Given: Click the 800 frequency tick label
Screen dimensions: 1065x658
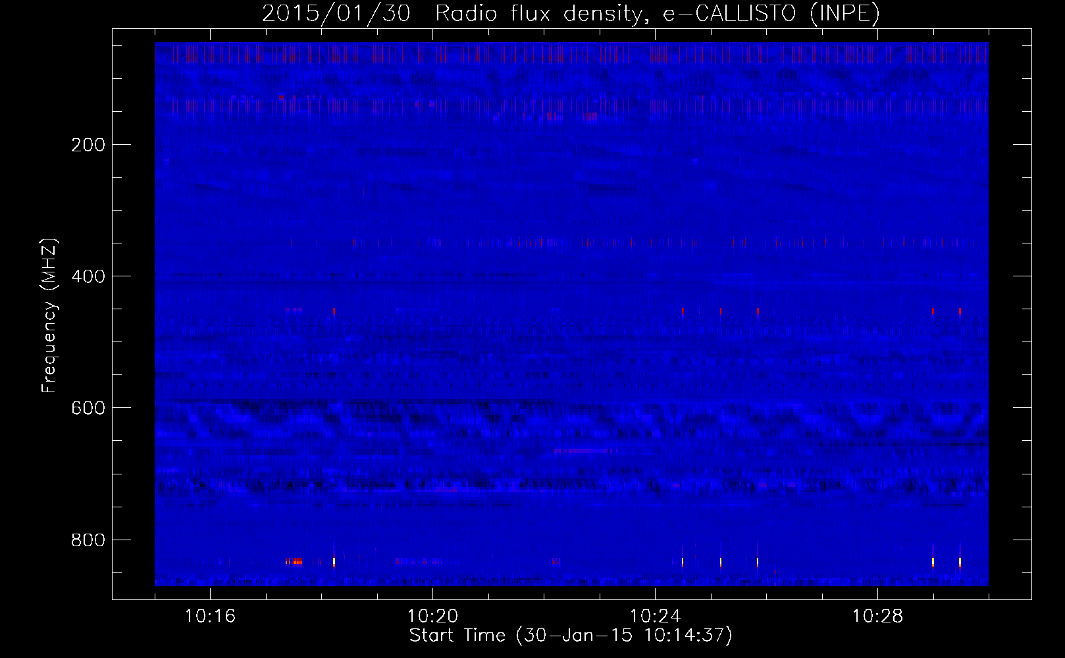Looking at the screenshot, I should (88, 540).
